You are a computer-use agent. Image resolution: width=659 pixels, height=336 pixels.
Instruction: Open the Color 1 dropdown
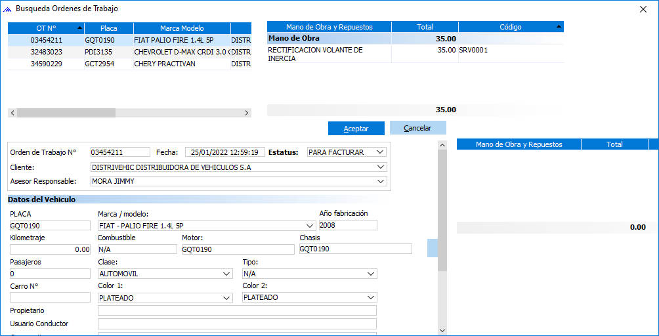tap(226, 297)
